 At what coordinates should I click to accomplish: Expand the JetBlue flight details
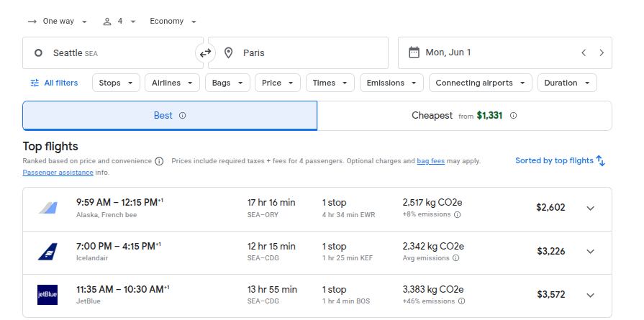pos(590,296)
